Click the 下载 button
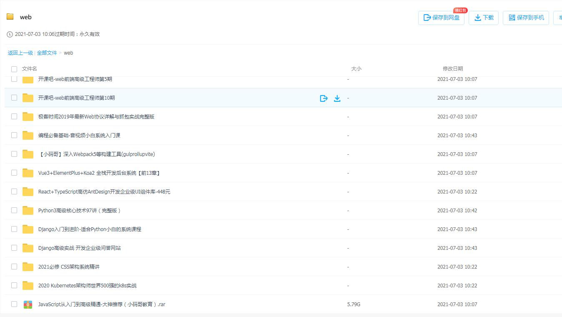Image resolution: width=562 pixels, height=317 pixels. pyautogui.click(x=484, y=18)
